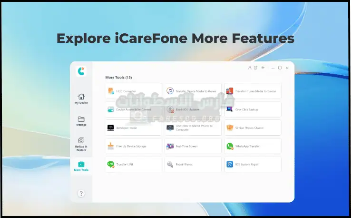351x218 pixels.
Task: Open Transfer iTunes Media to Device
Action: (x=253, y=90)
